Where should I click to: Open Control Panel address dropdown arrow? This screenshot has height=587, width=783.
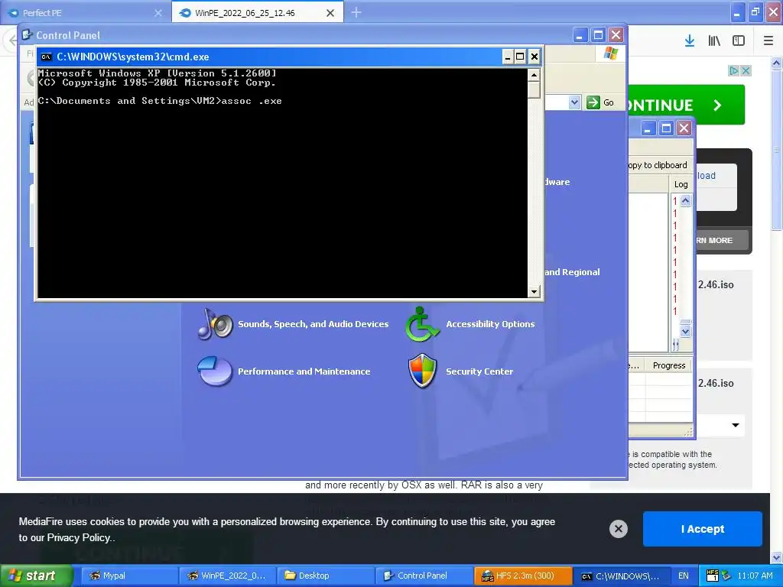point(575,102)
